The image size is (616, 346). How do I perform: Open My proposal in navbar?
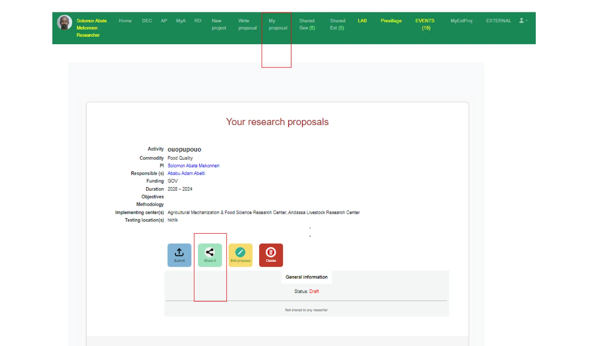(278, 24)
